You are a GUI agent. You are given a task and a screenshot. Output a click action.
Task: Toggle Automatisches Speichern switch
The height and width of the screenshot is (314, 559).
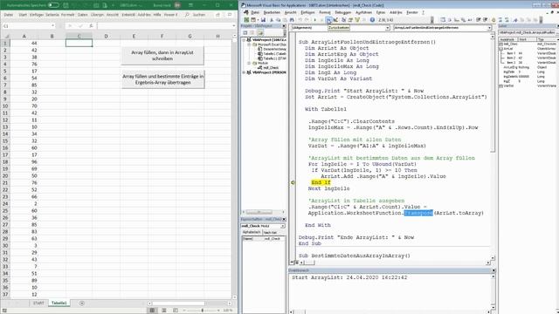coord(53,5)
